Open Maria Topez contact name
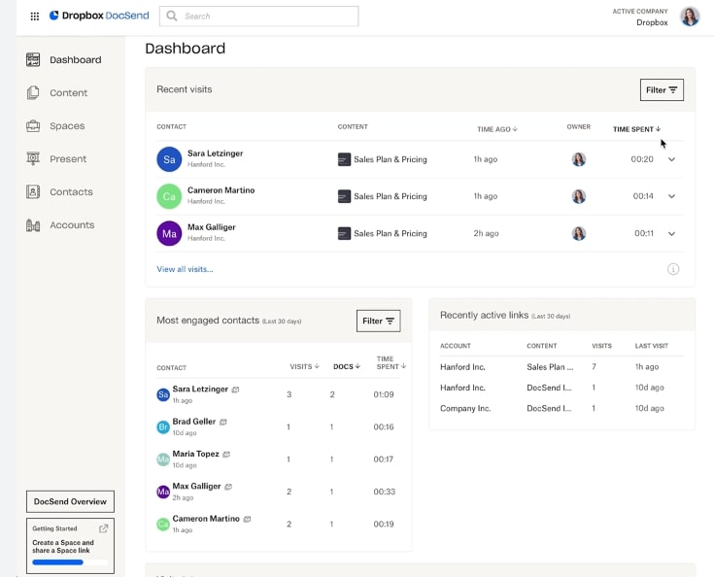Viewport: 714px width, 578px height. (x=196, y=454)
